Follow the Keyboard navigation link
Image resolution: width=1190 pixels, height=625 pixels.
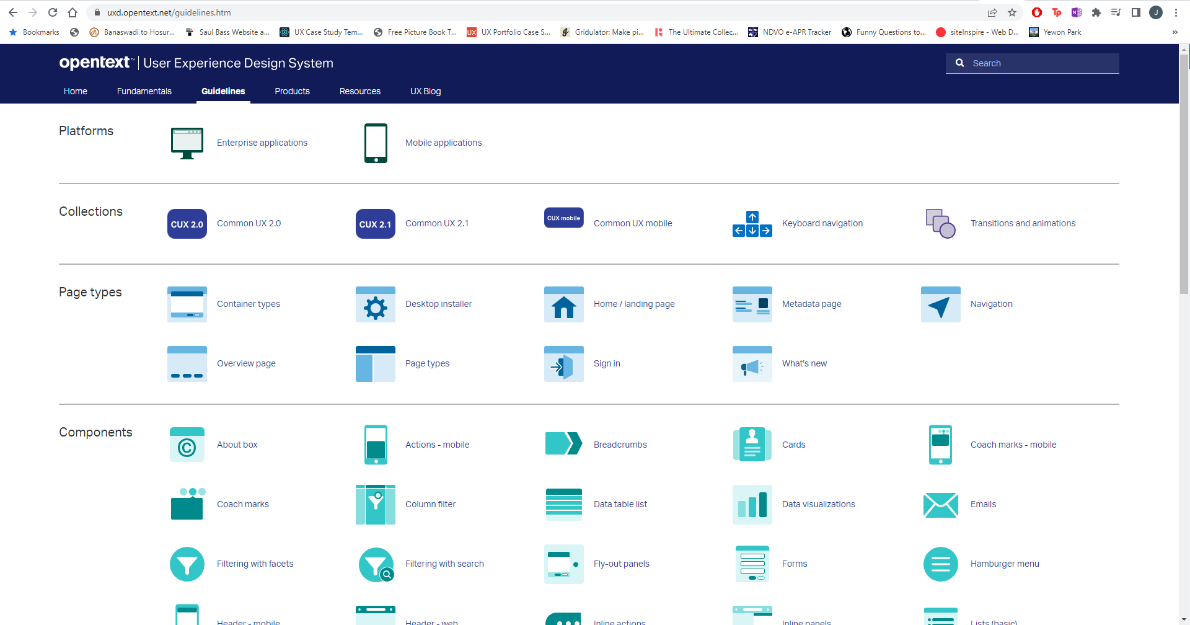(822, 223)
